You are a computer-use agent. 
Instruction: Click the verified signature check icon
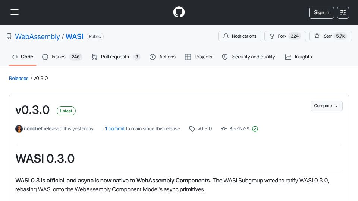coord(255,129)
